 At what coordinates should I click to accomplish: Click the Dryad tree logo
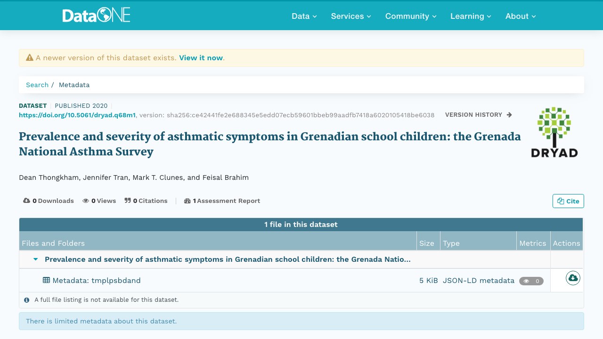coord(554,132)
